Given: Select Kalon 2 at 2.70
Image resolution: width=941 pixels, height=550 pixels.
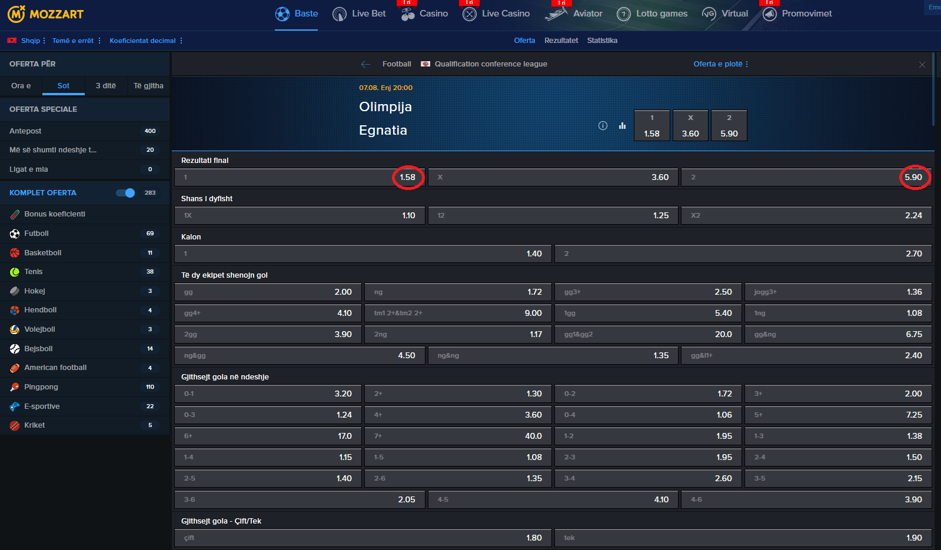Looking at the screenshot, I should coord(743,254).
